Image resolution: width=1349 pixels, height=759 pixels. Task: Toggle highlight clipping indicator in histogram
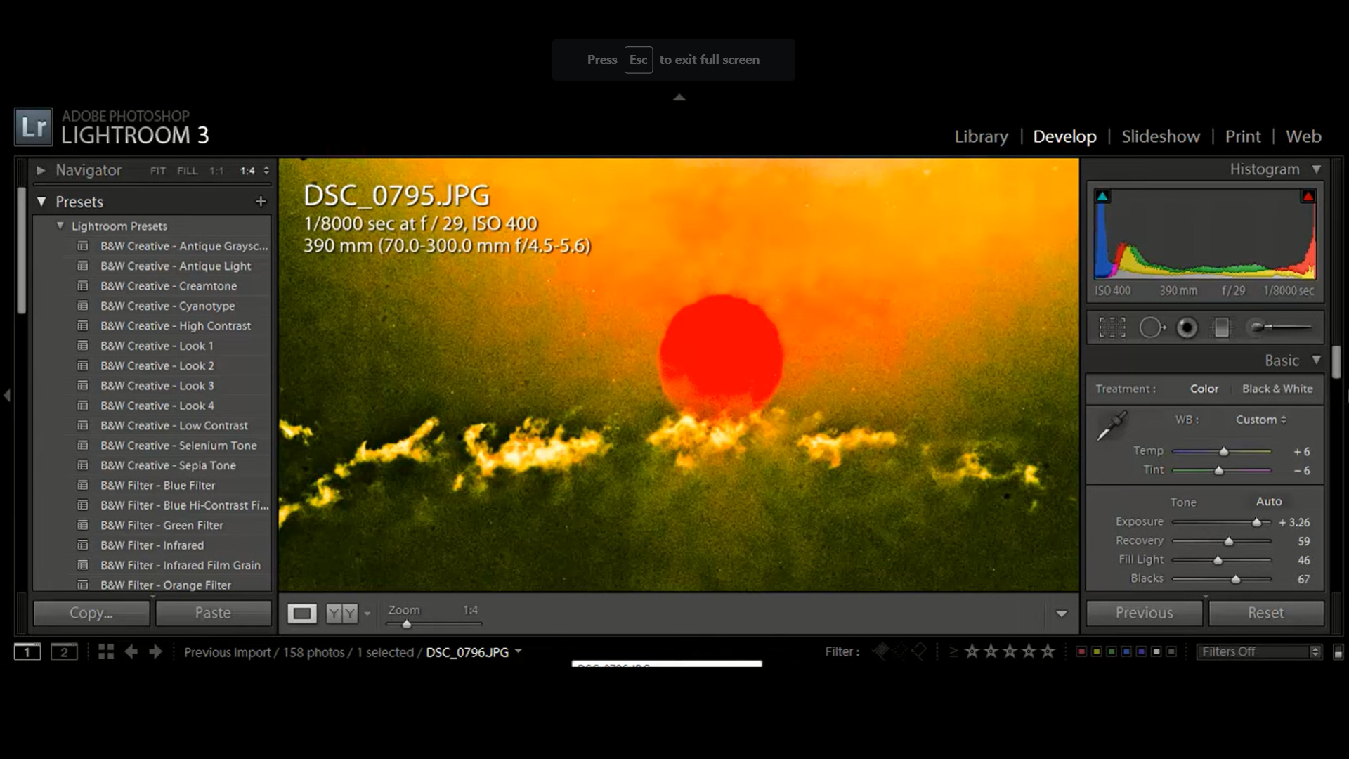pyautogui.click(x=1308, y=196)
